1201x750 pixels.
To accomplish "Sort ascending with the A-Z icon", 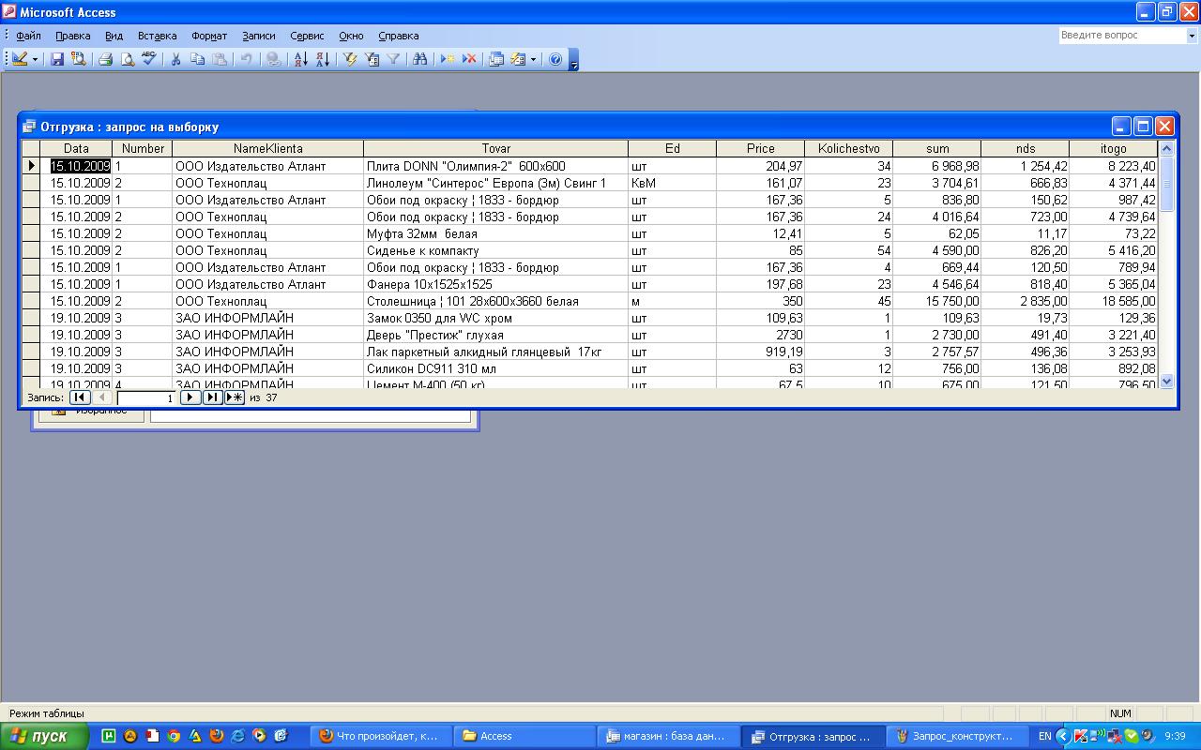I will (x=301, y=58).
